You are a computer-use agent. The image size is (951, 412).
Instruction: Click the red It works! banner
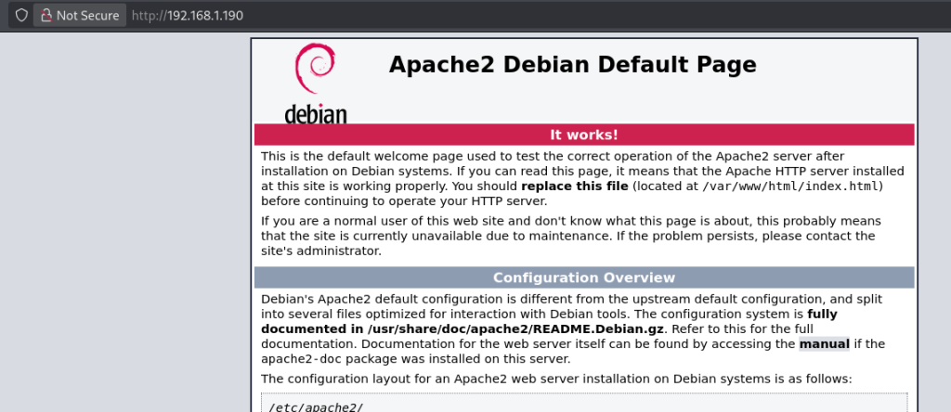[x=584, y=135]
